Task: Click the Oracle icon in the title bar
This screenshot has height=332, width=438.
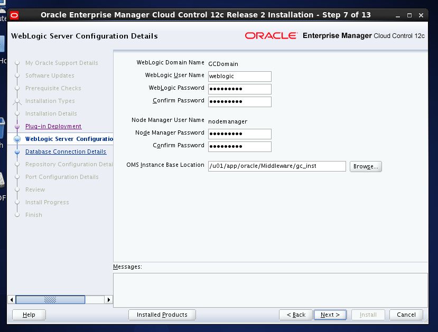Action: [14, 15]
